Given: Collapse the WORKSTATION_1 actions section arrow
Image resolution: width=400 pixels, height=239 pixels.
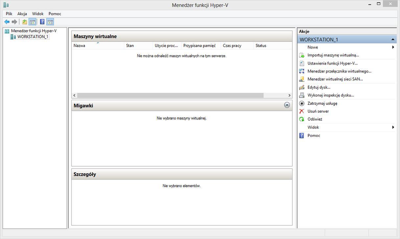Looking at the screenshot, I should coord(393,39).
